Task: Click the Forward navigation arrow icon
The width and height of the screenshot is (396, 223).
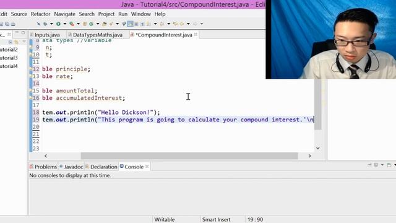Action: pyautogui.click(x=195, y=24)
